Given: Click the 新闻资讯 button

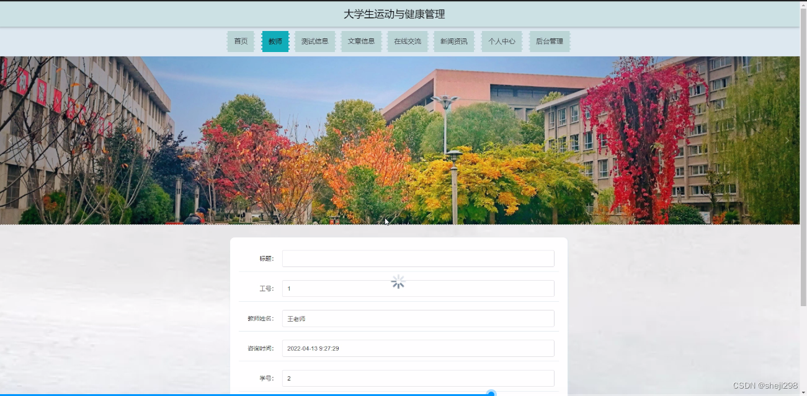Looking at the screenshot, I should tap(453, 42).
